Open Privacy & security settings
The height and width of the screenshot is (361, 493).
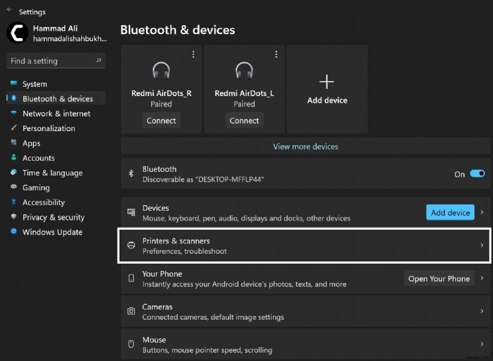(54, 217)
